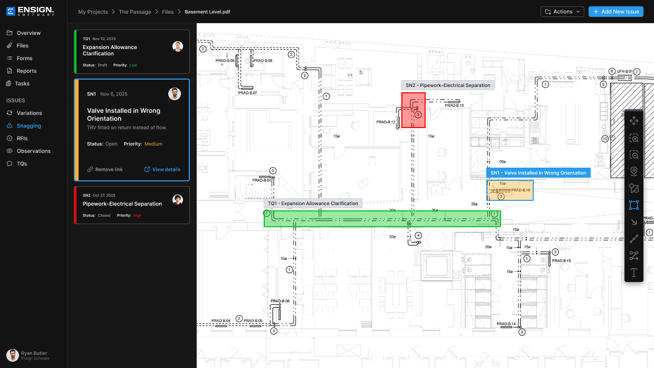Viewport: 654px width, 368px height.
Task: Click the Ensign Software logo
Action: [30, 11]
